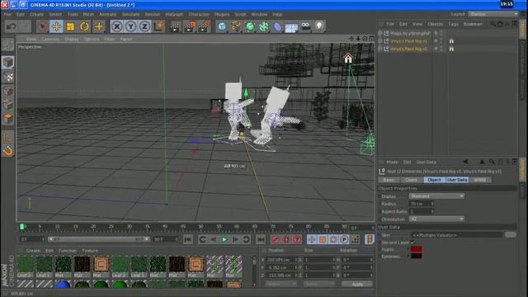528x297 pixels.
Task: Open the deformer tools icon
Action: [277, 26]
